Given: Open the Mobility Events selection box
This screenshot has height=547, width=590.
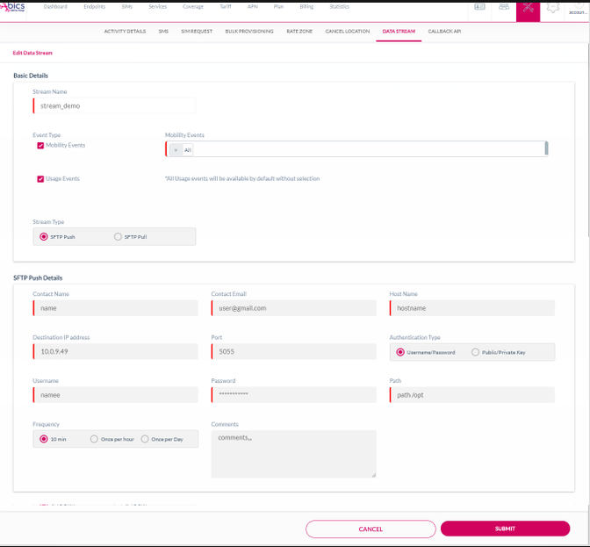Looking at the screenshot, I should (x=360, y=150).
